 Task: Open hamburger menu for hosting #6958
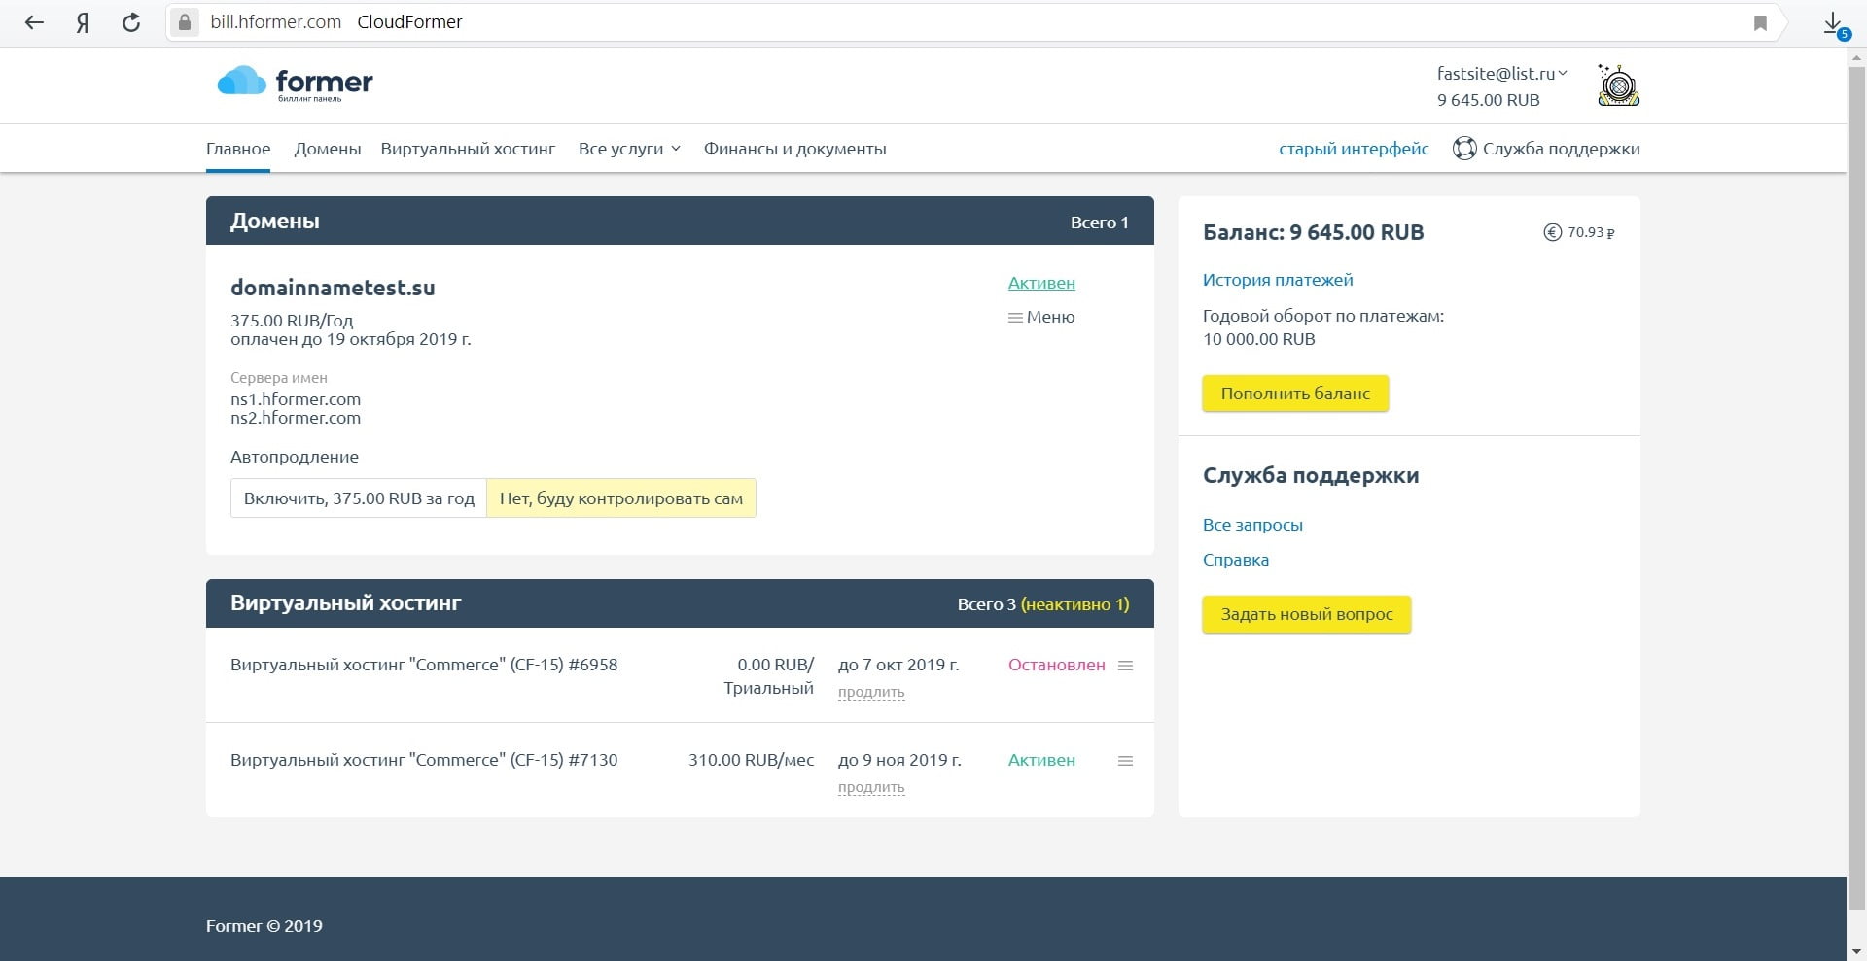[x=1125, y=666]
